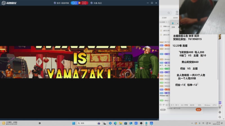225x126 pixels.
Task: Open the blue bird app on the taskbar
Action: pos(110,123)
